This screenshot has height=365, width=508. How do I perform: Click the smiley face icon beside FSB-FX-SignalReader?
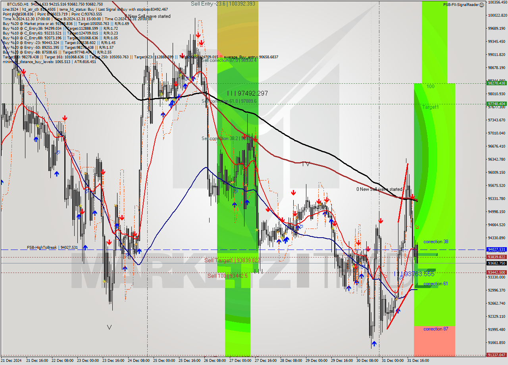[x=481, y=5]
